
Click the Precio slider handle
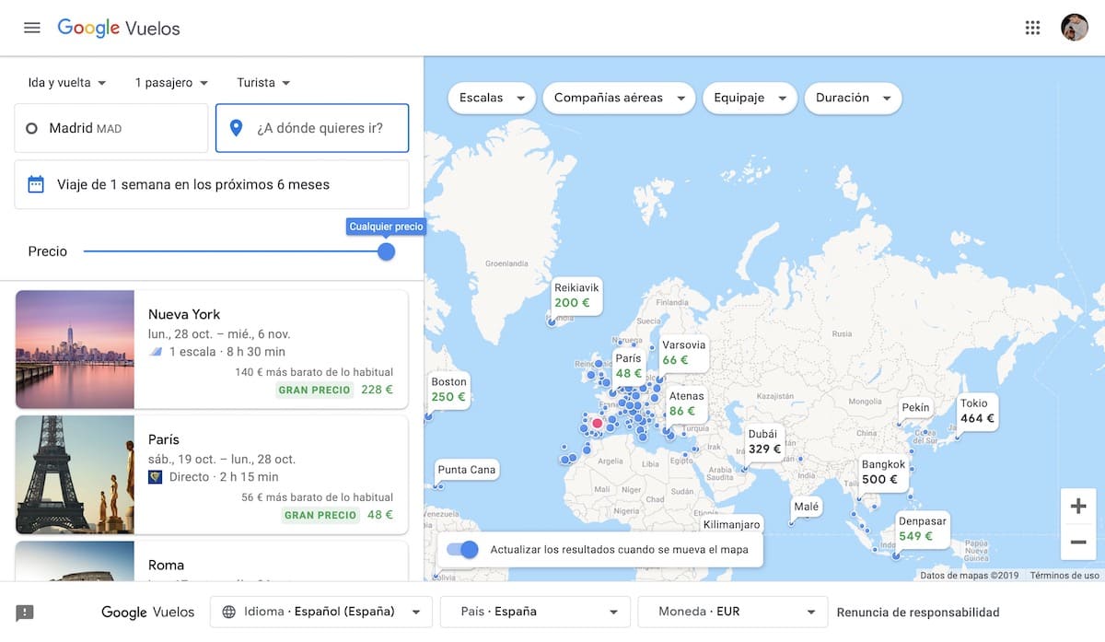pyautogui.click(x=387, y=251)
